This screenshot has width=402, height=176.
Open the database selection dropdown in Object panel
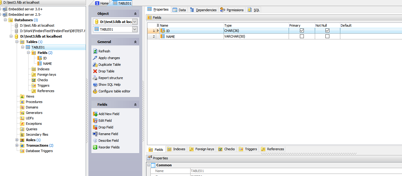point(135,22)
